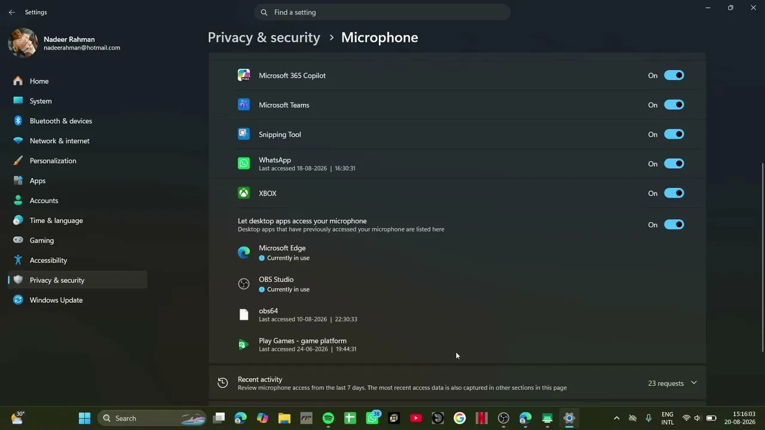Turn off microphone access for Microsoft 365 Copilot
The height and width of the screenshot is (430, 765).
click(674, 75)
